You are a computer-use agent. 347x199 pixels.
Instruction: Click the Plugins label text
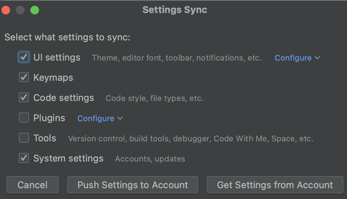[x=49, y=118]
